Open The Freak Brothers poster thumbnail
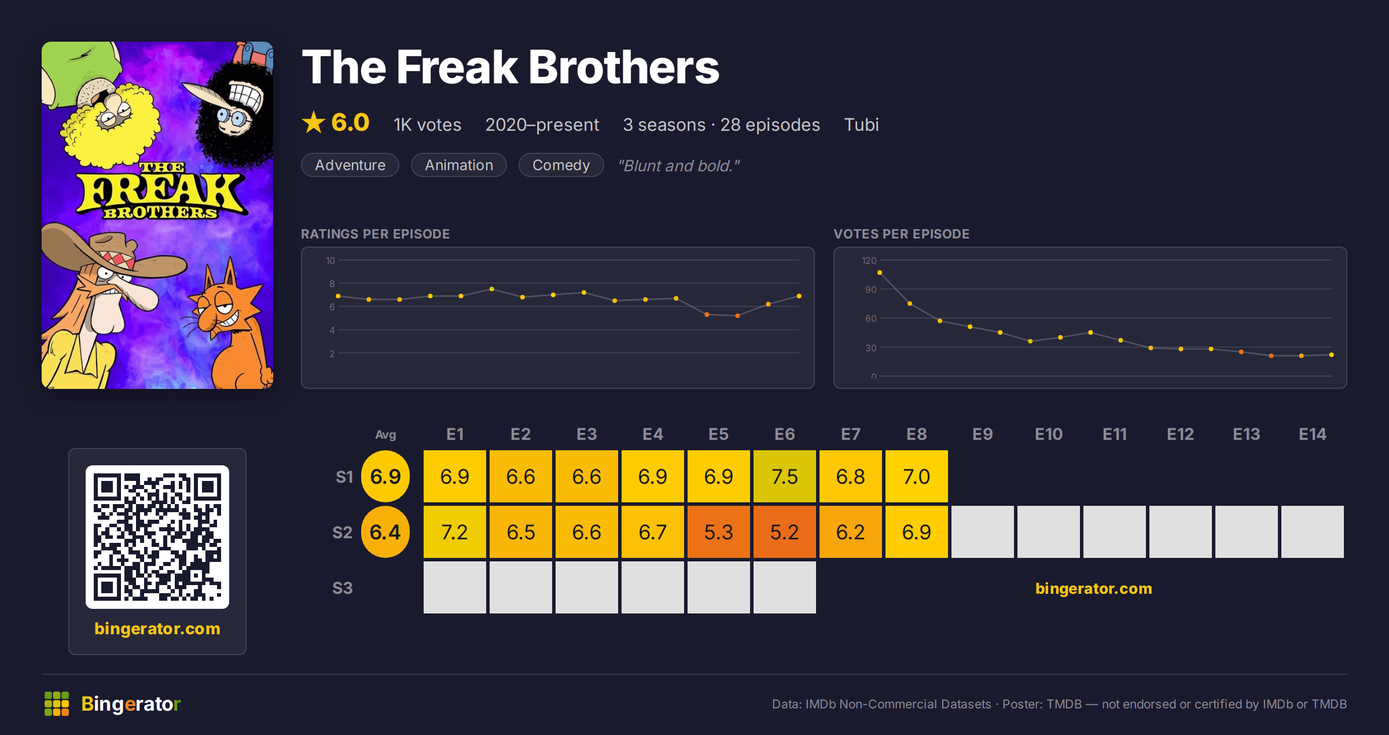The height and width of the screenshot is (735, 1389). tap(157, 215)
